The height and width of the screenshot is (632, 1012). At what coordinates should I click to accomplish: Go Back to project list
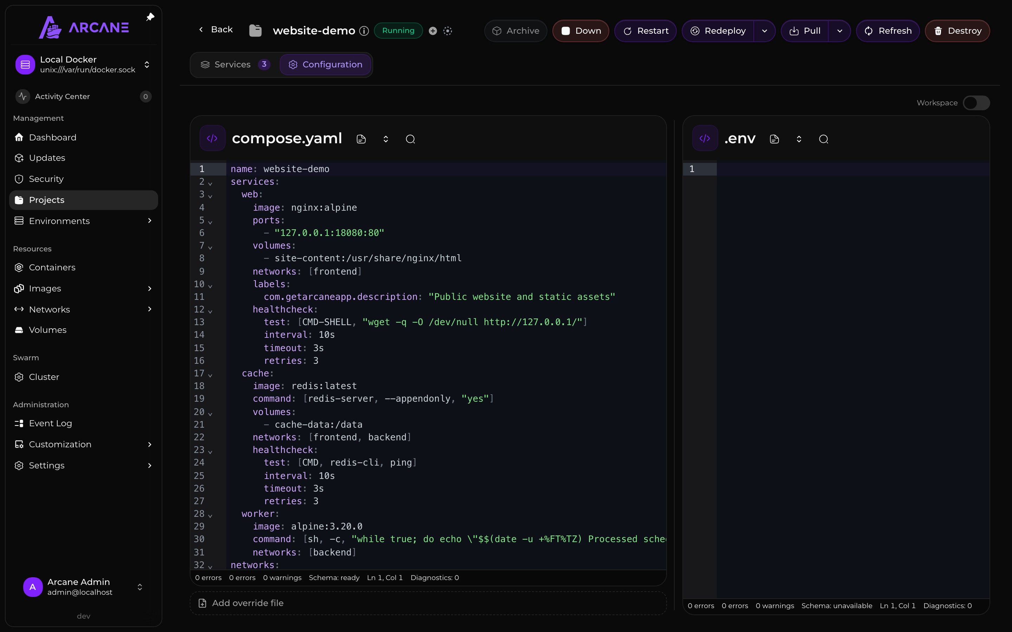[x=216, y=29]
